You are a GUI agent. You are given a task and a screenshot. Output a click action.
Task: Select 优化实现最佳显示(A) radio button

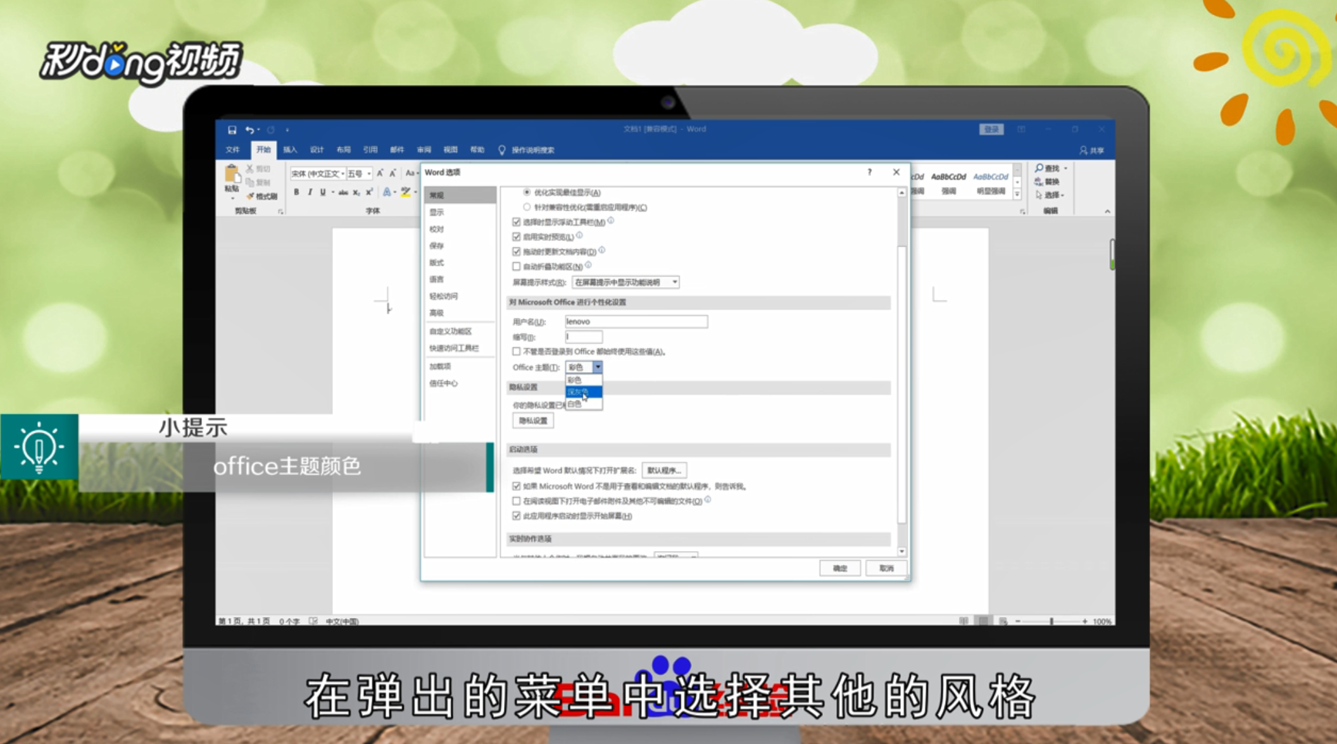tap(527, 192)
